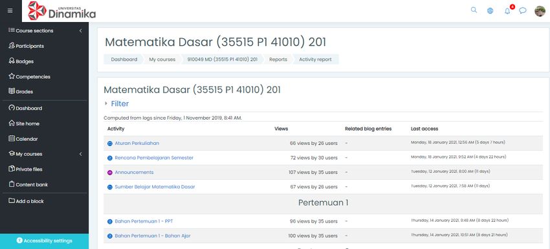Click the Announcements forum icon
550x249 pixels.
(110, 173)
